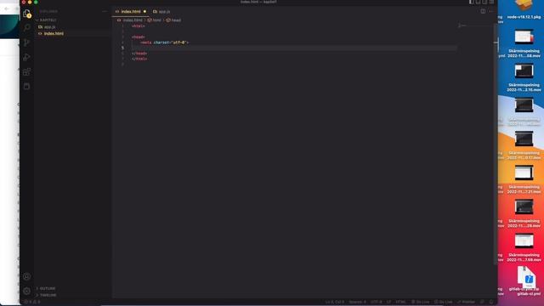The width and height of the screenshot is (544, 306).
Task: Select Skärminspelning file ending 0.17.mov on desktop
Action: point(524,145)
